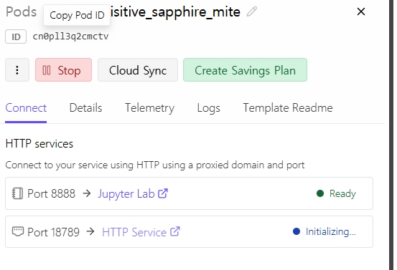Viewport: 397px width, 270px height.
Task: Open the HTTP Service link
Action: click(x=134, y=232)
